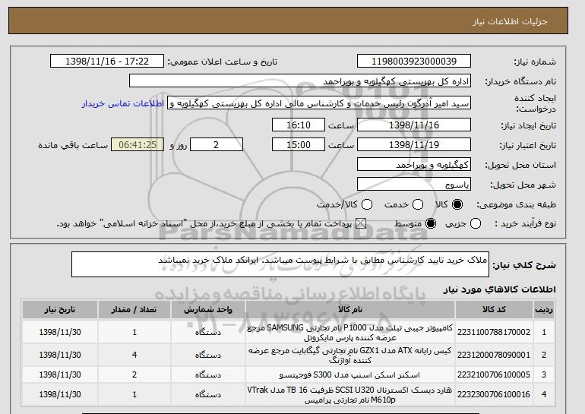The height and width of the screenshot is (414, 585).
Task: Click the need number field 1198003923000039
Action: (x=414, y=62)
